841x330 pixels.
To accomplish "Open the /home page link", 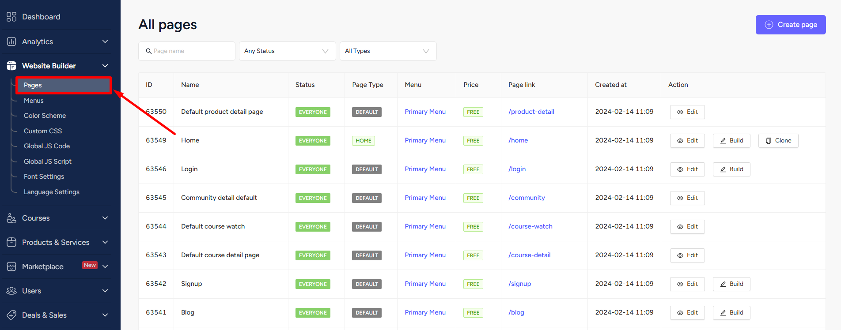I will [518, 140].
